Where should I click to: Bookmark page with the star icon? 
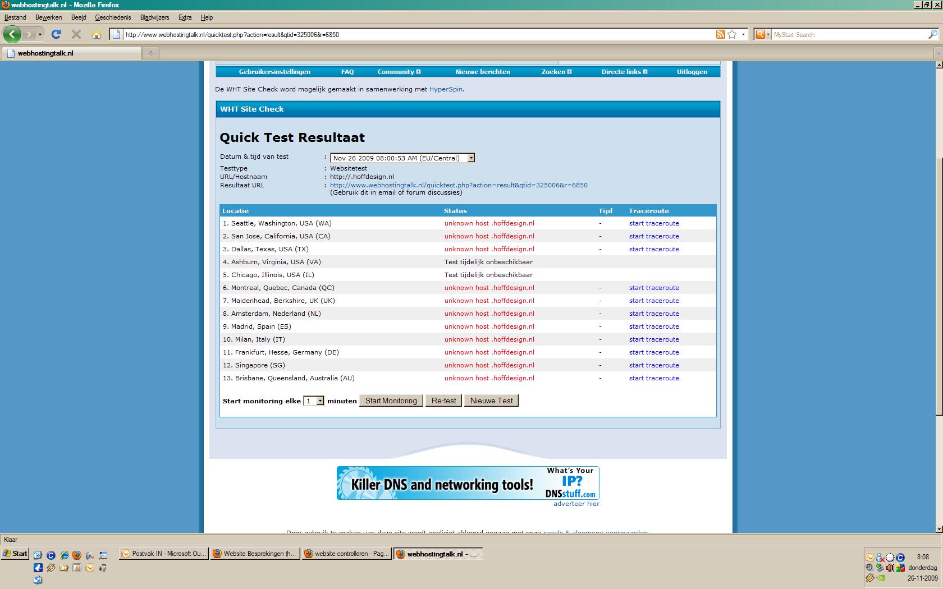click(x=732, y=34)
